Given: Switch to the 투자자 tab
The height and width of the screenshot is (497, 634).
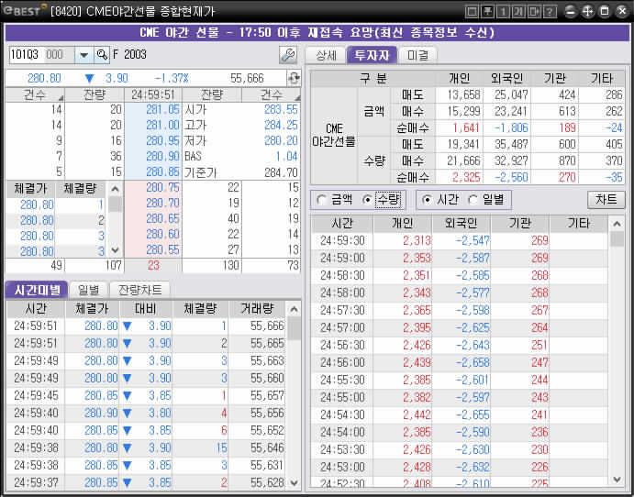Looking at the screenshot, I should 372,55.
